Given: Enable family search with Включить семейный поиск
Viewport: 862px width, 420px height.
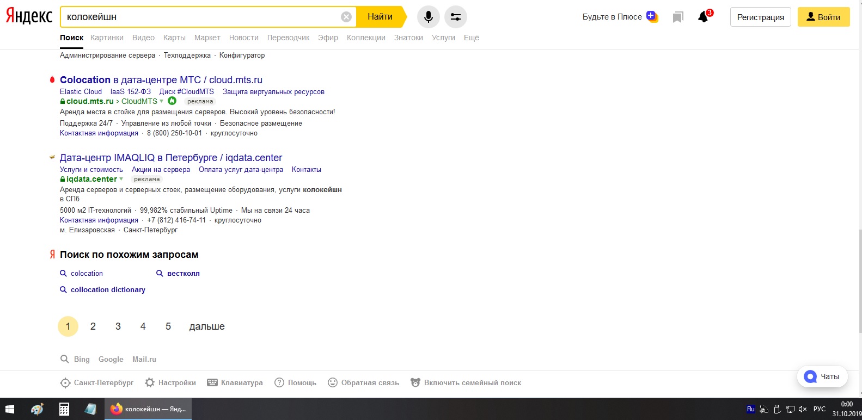Looking at the screenshot, I should coord(466,382).
